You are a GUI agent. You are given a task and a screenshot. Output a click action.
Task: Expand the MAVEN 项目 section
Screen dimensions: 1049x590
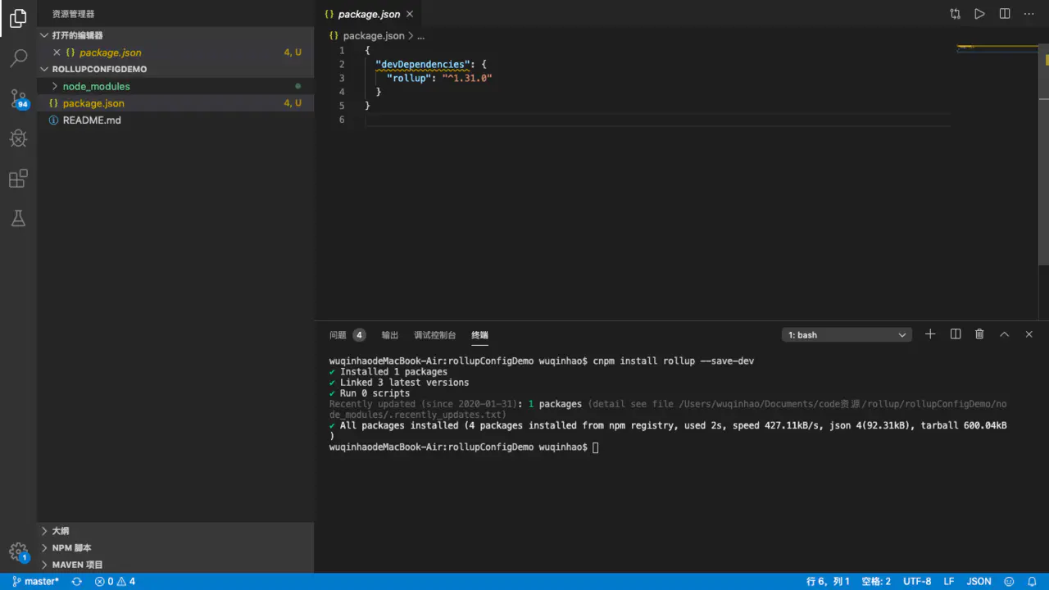(x=78, y=565)
